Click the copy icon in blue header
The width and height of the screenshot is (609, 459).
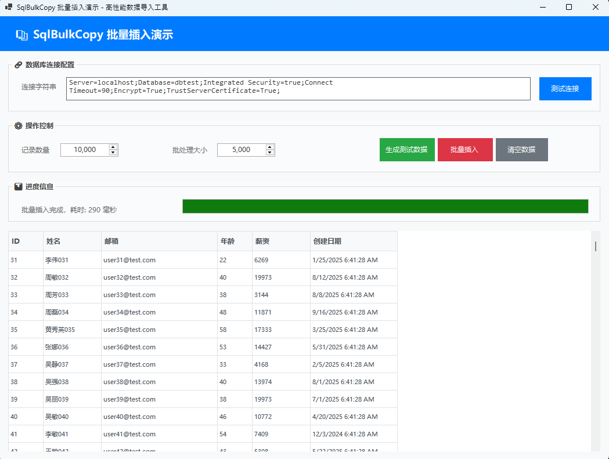pos(21,35)
